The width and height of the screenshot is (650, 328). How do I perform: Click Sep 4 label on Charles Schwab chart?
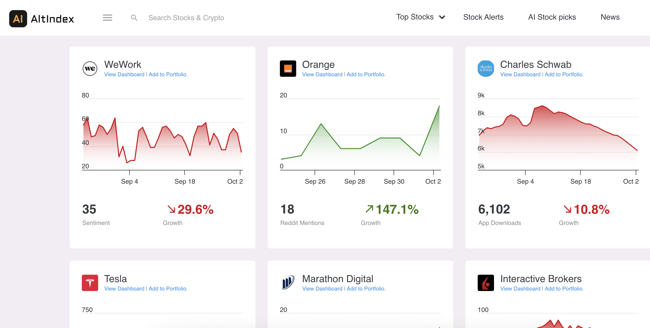pos(525,181)
